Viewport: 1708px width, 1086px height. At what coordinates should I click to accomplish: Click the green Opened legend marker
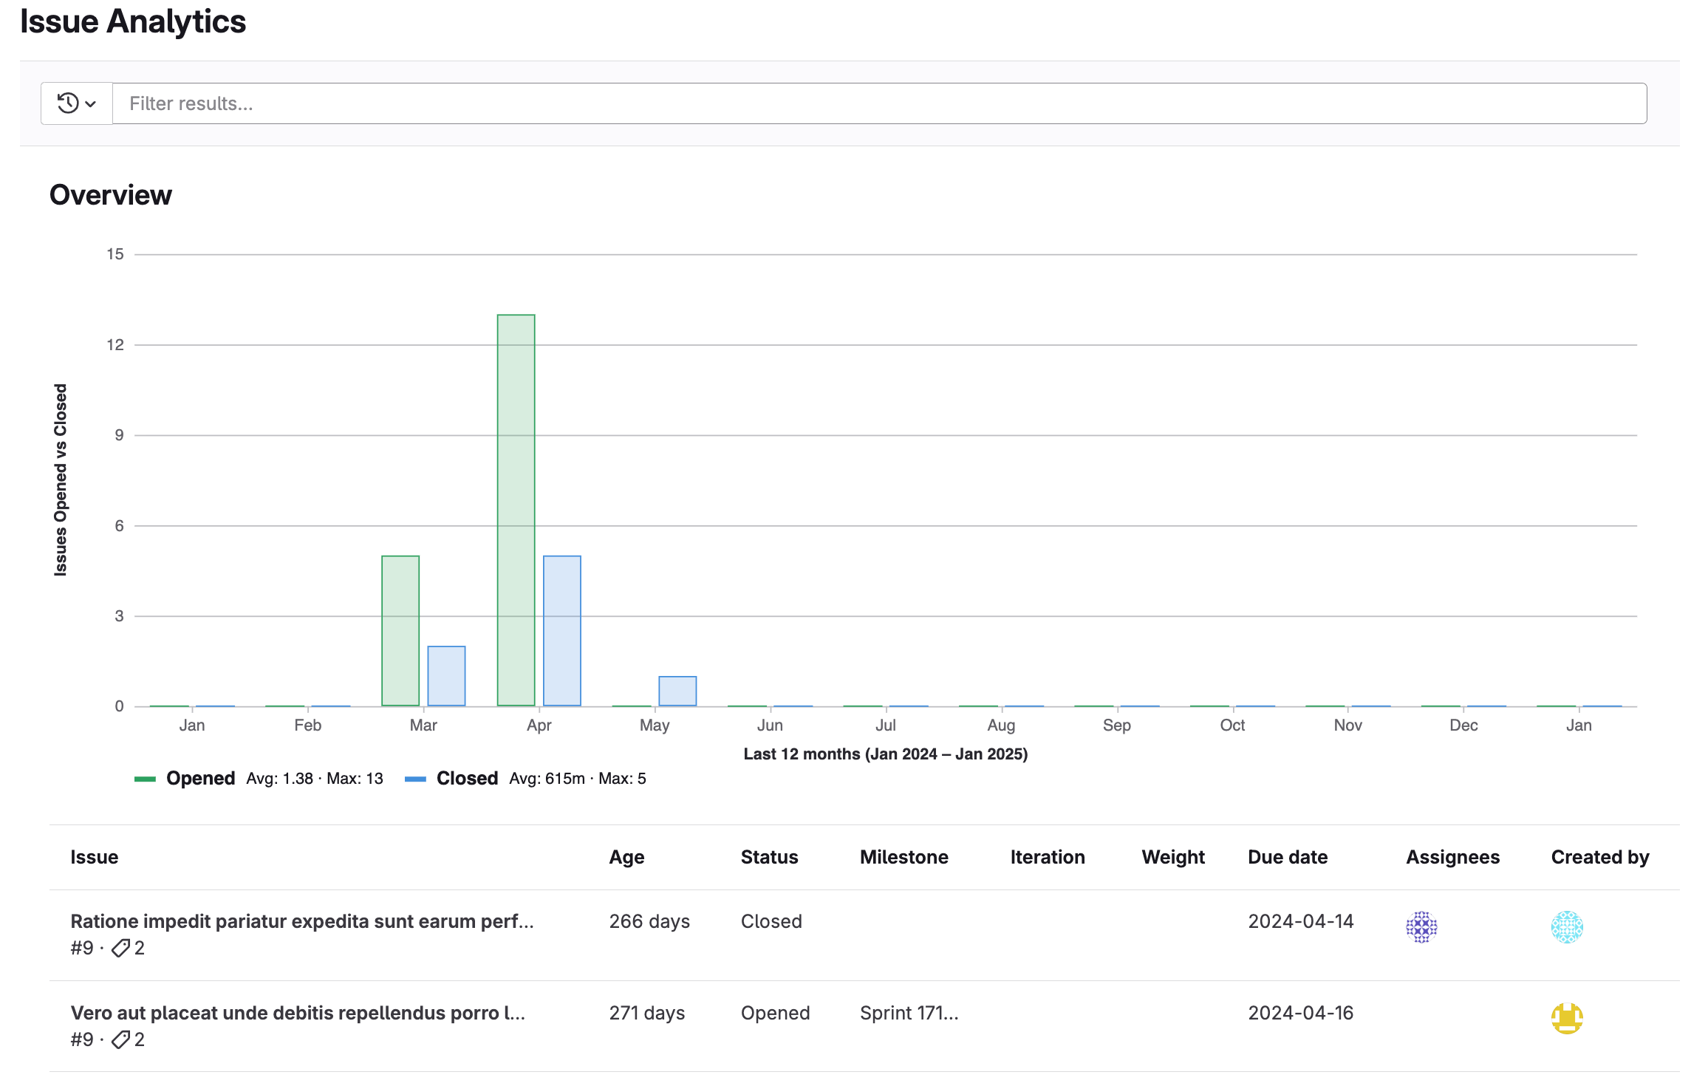[145, 778]
